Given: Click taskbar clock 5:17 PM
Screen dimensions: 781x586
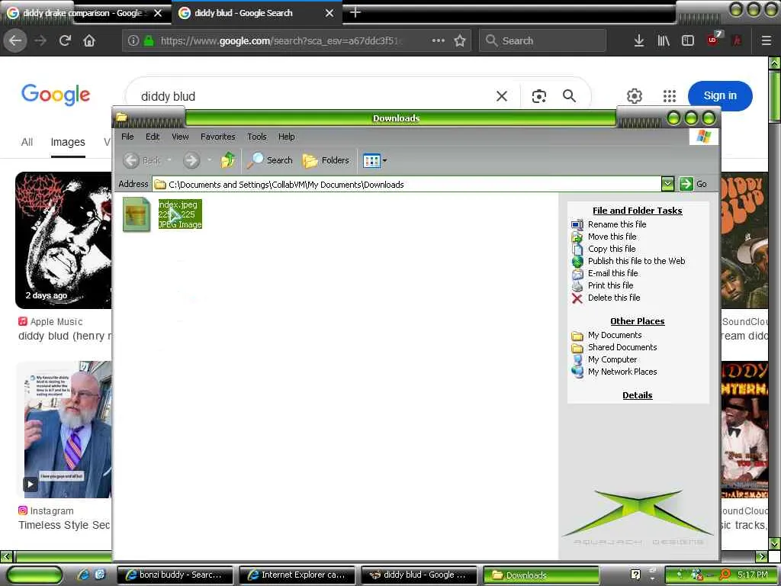Looking at the screenshot, I should 752,575.
